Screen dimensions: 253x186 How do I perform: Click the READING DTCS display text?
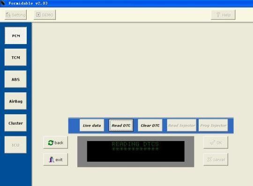point(135,144)
